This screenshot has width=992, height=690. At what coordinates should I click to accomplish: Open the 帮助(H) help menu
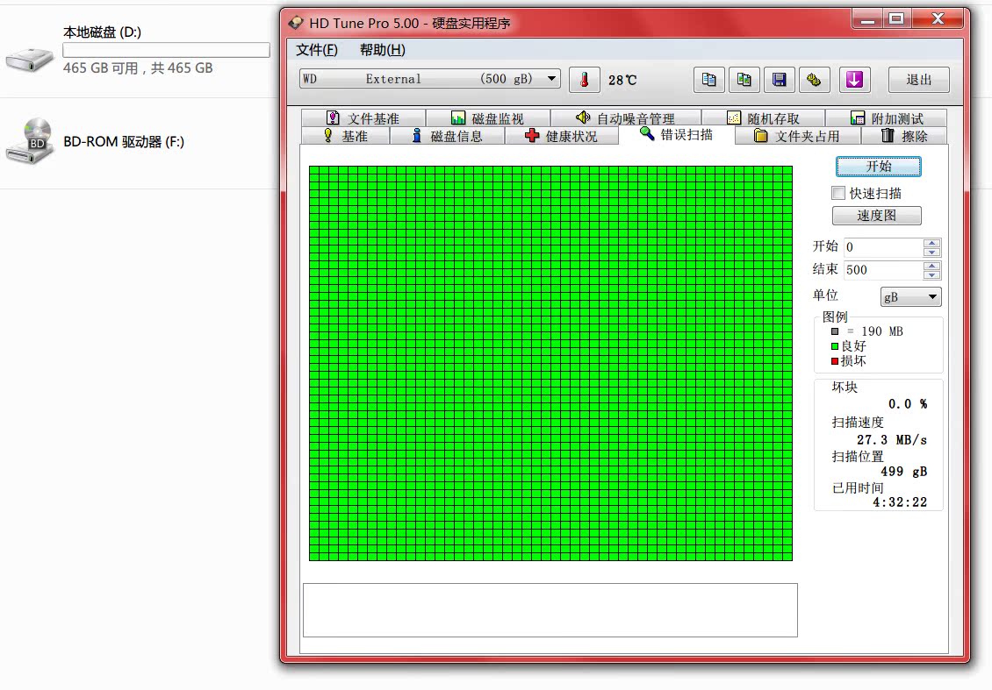pos(383,50)
